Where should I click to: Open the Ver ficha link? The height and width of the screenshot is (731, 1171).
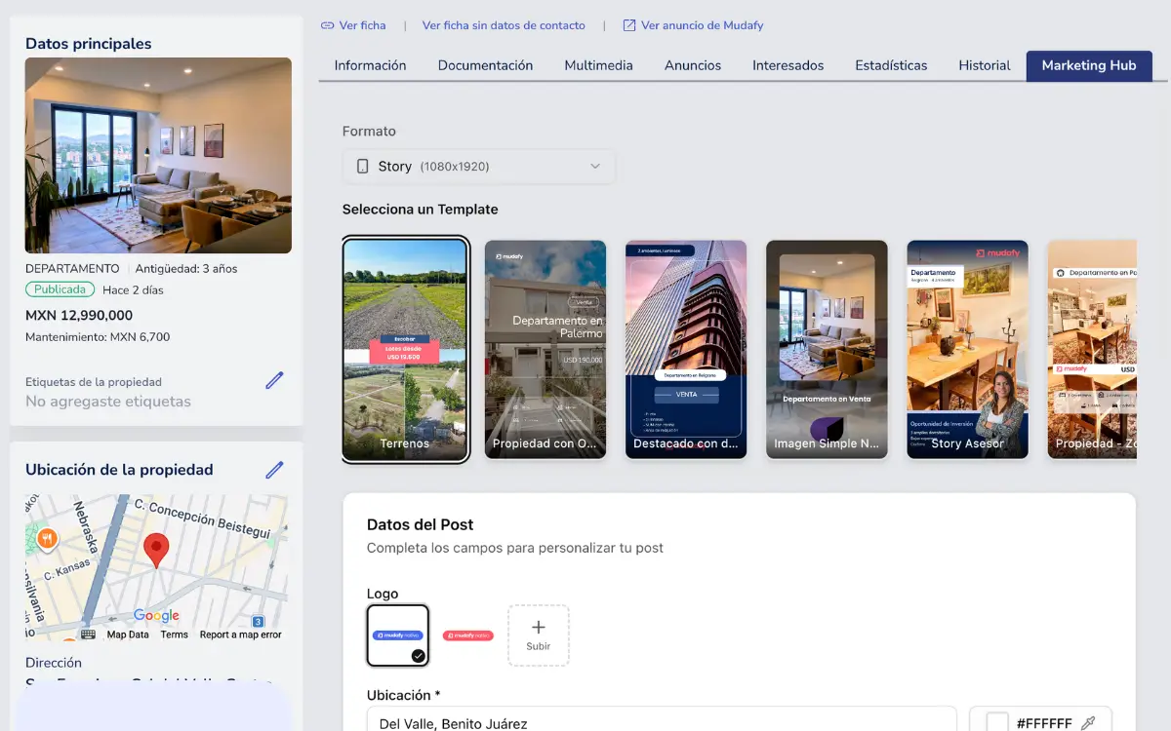pos(353,25)
